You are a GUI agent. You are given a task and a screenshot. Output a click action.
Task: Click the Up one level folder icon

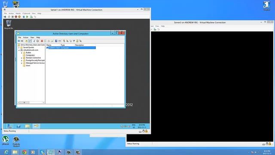click(27, 41)
